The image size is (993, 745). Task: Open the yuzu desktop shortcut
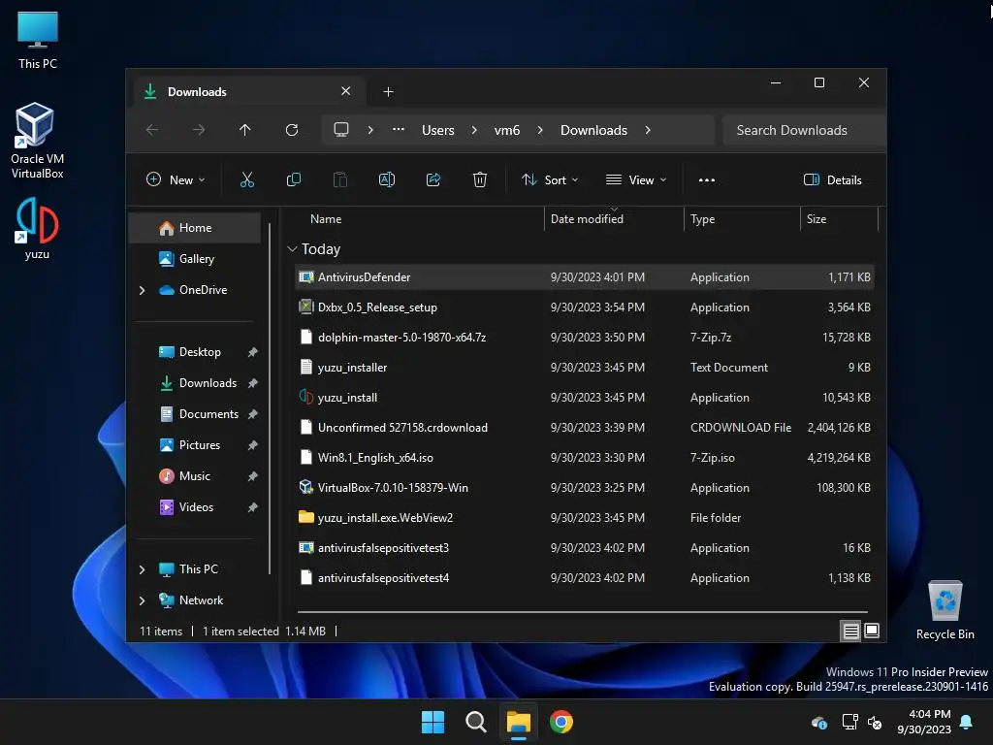click(37, 229)
